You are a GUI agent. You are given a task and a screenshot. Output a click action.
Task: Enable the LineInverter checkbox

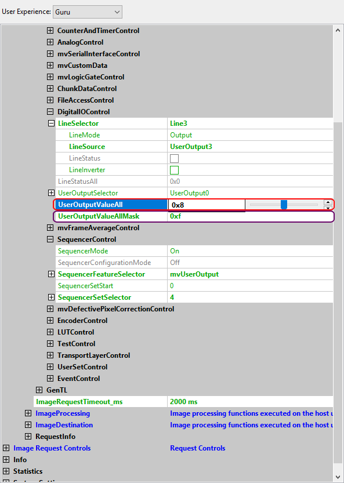(174, 170)
